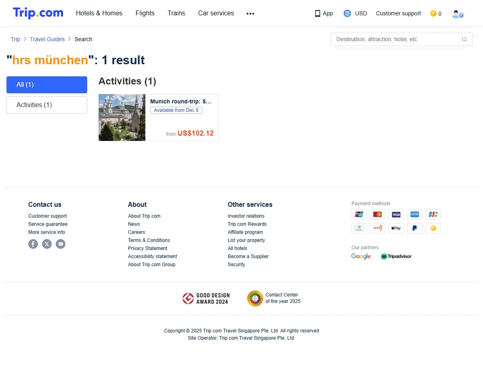Open All hotels link
This screenshot has width=483, height=372.
pyautogui.click(x=237, y=248)
